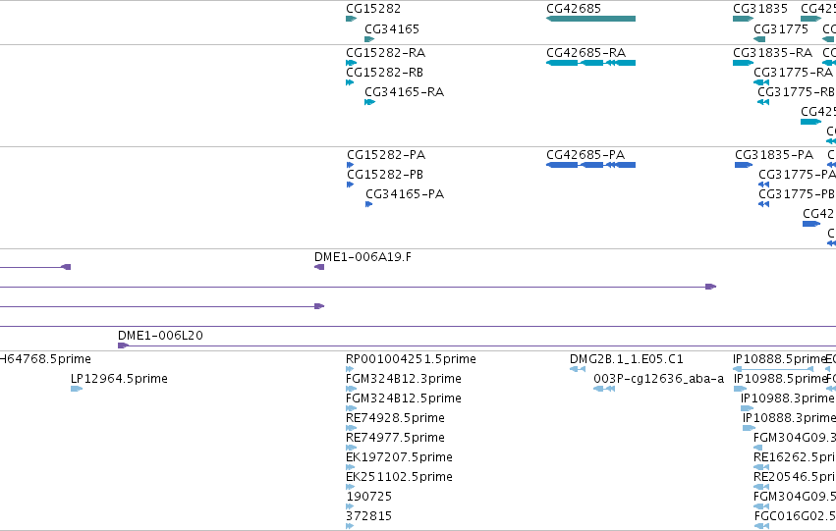Select the CG31775-PB protein glyph

click(763, 204)
